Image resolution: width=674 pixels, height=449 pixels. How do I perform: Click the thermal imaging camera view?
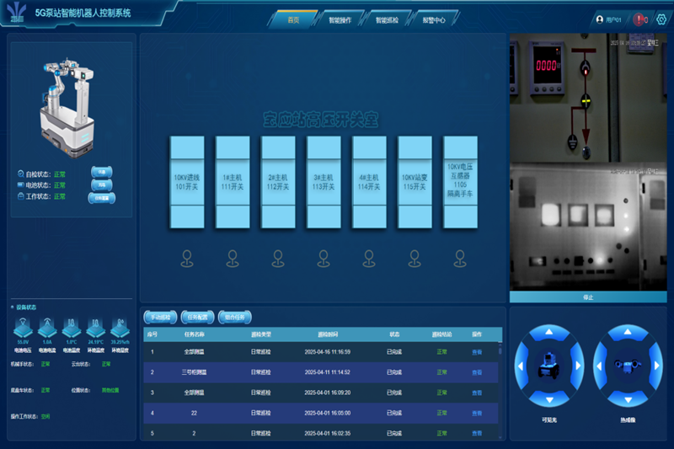[x=588, y=227]
